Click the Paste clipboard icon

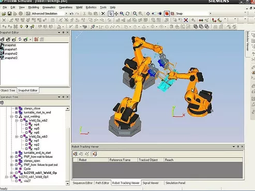coord(96,13)
